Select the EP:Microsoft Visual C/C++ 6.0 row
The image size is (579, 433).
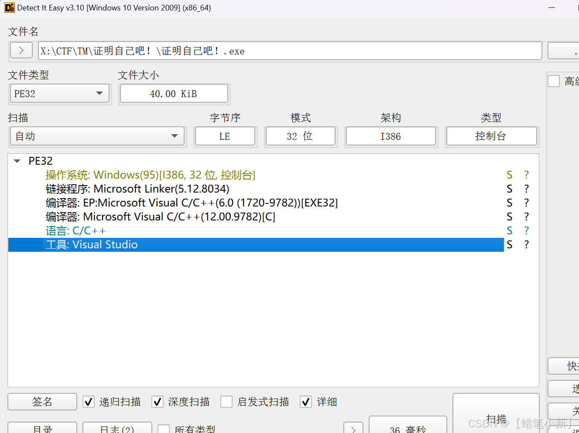pos(256,203)
